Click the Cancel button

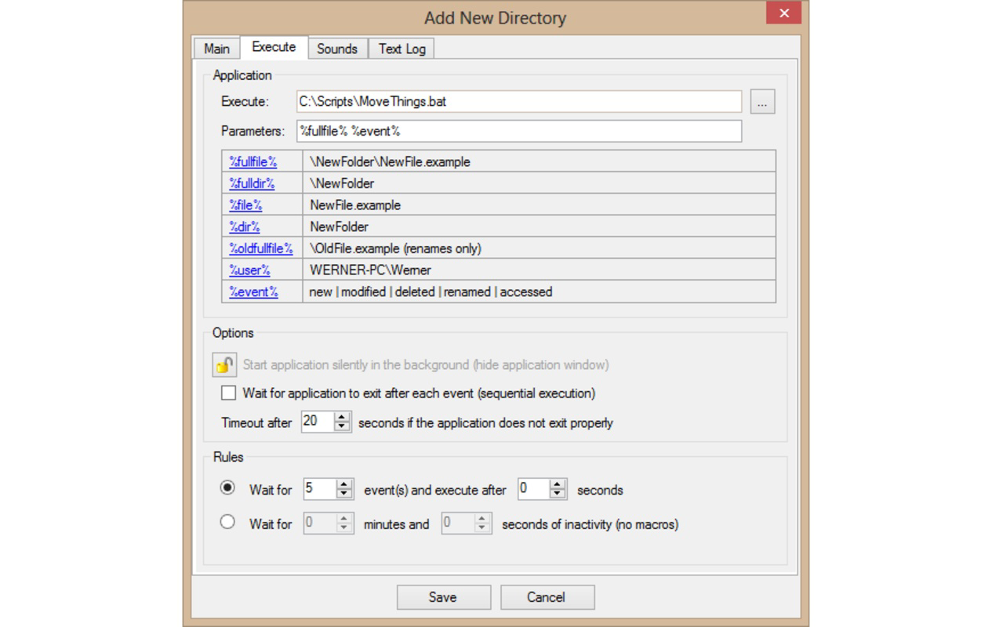click(547, 596)
